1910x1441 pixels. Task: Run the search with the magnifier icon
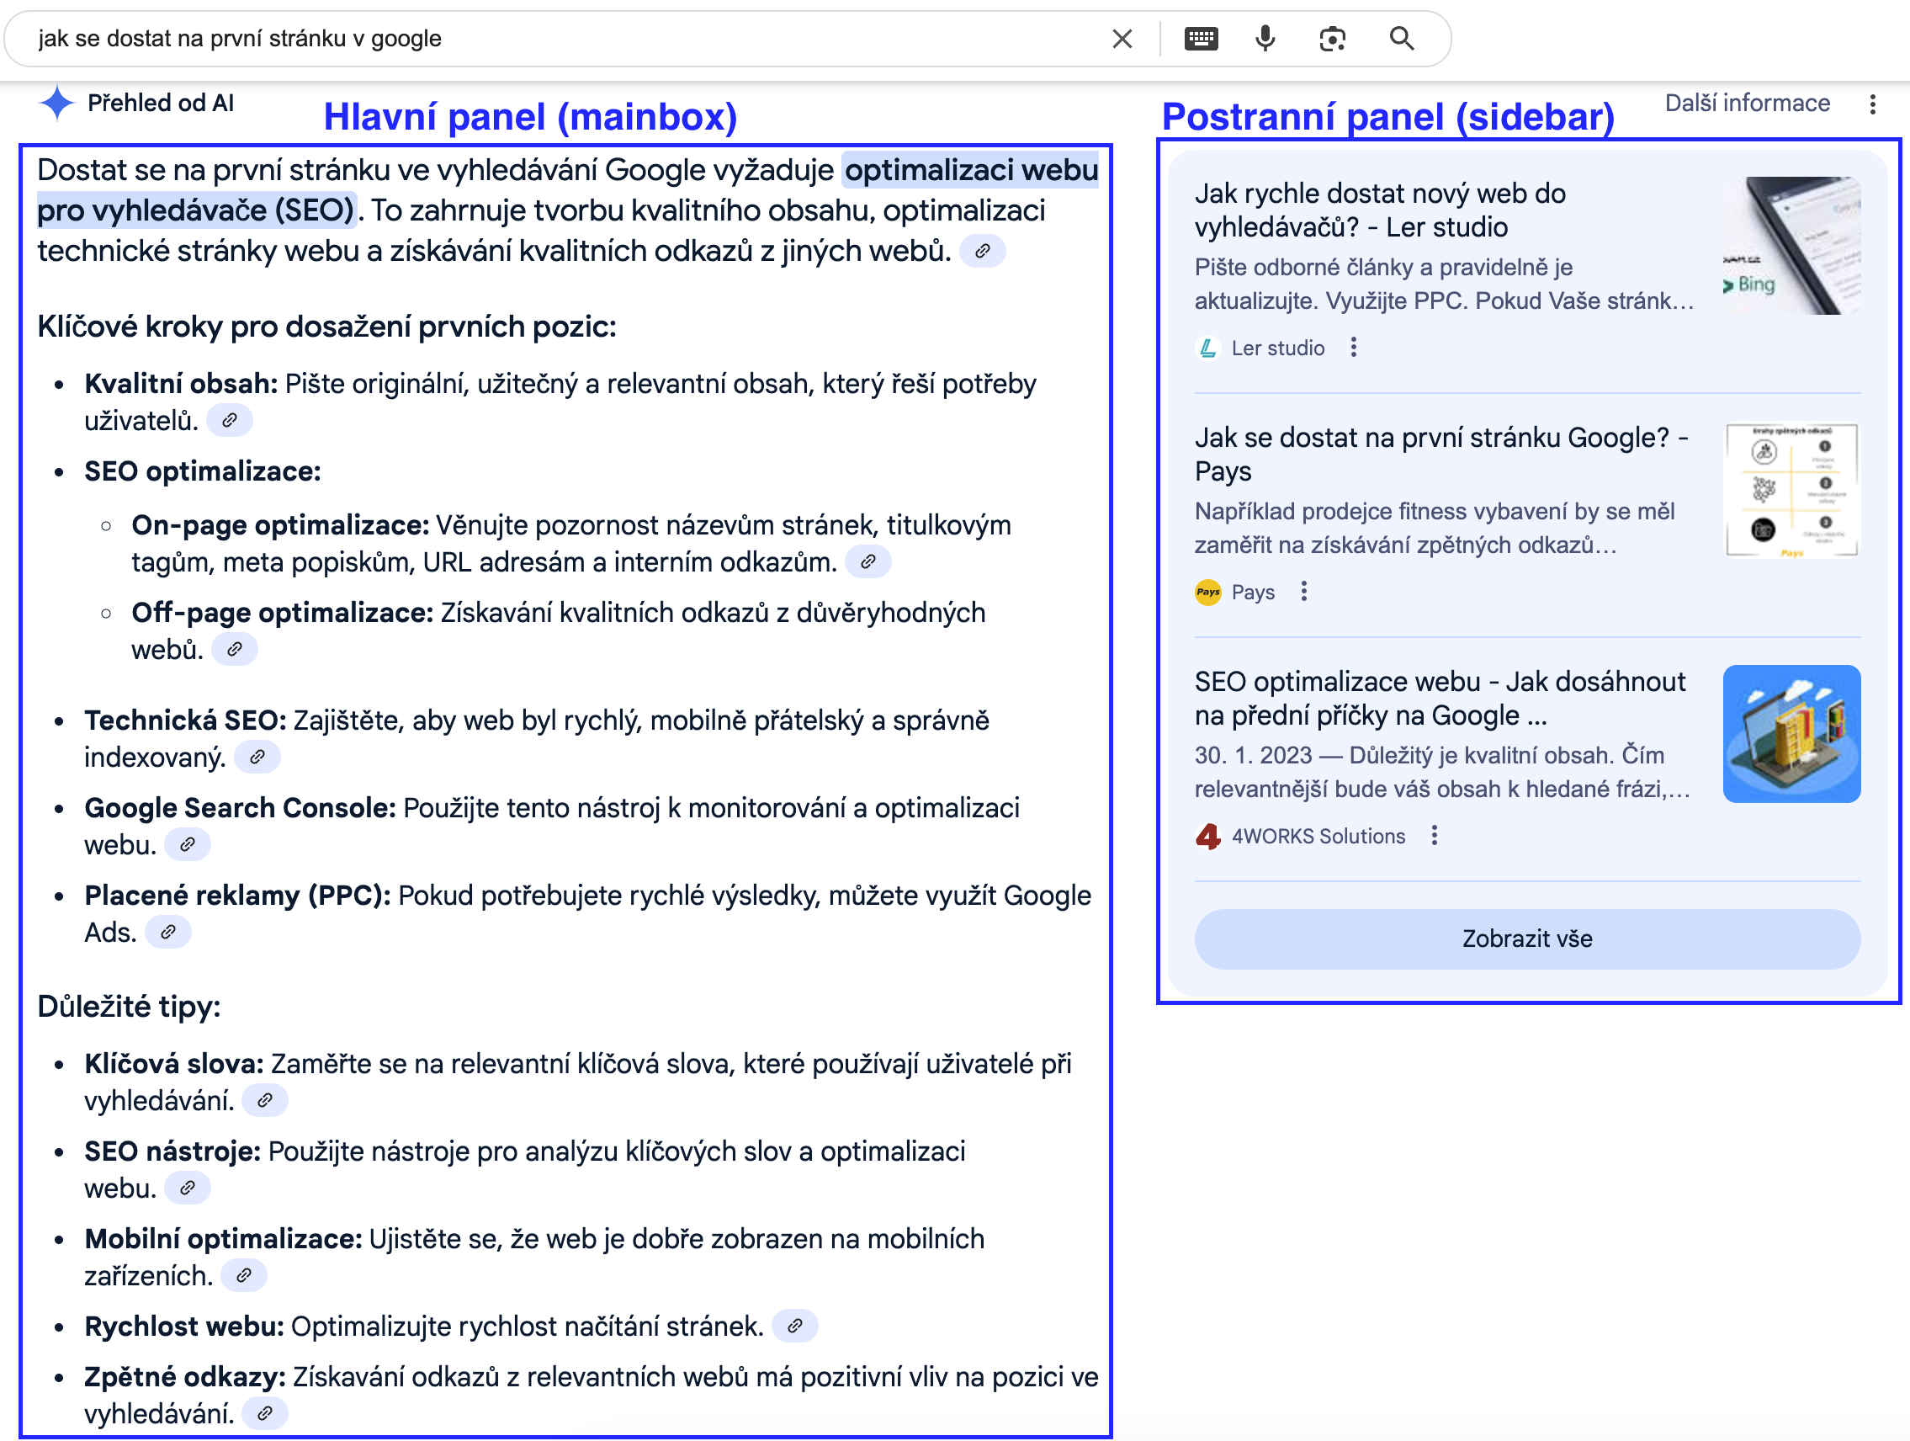pos(1402,39)
